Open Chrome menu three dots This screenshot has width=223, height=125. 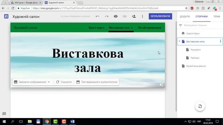pos(220,8)
